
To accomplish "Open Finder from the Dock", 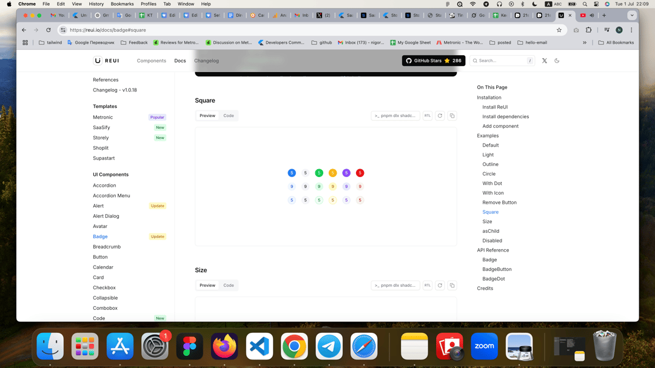I will pos(50,346).
